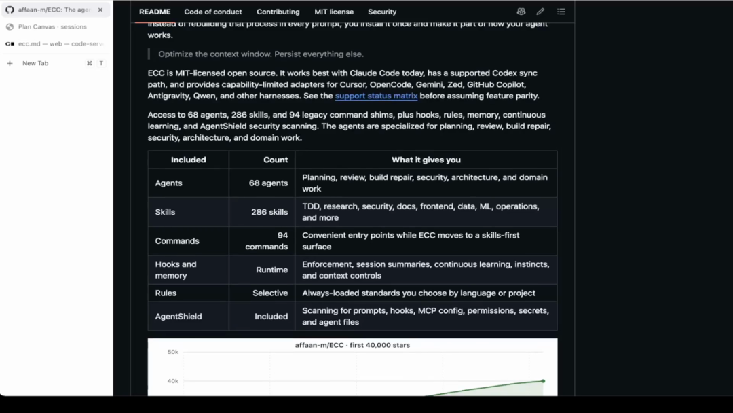Open a New Tab from sidebar
This screenshot has width=733, height=413.
coord(55,63)
